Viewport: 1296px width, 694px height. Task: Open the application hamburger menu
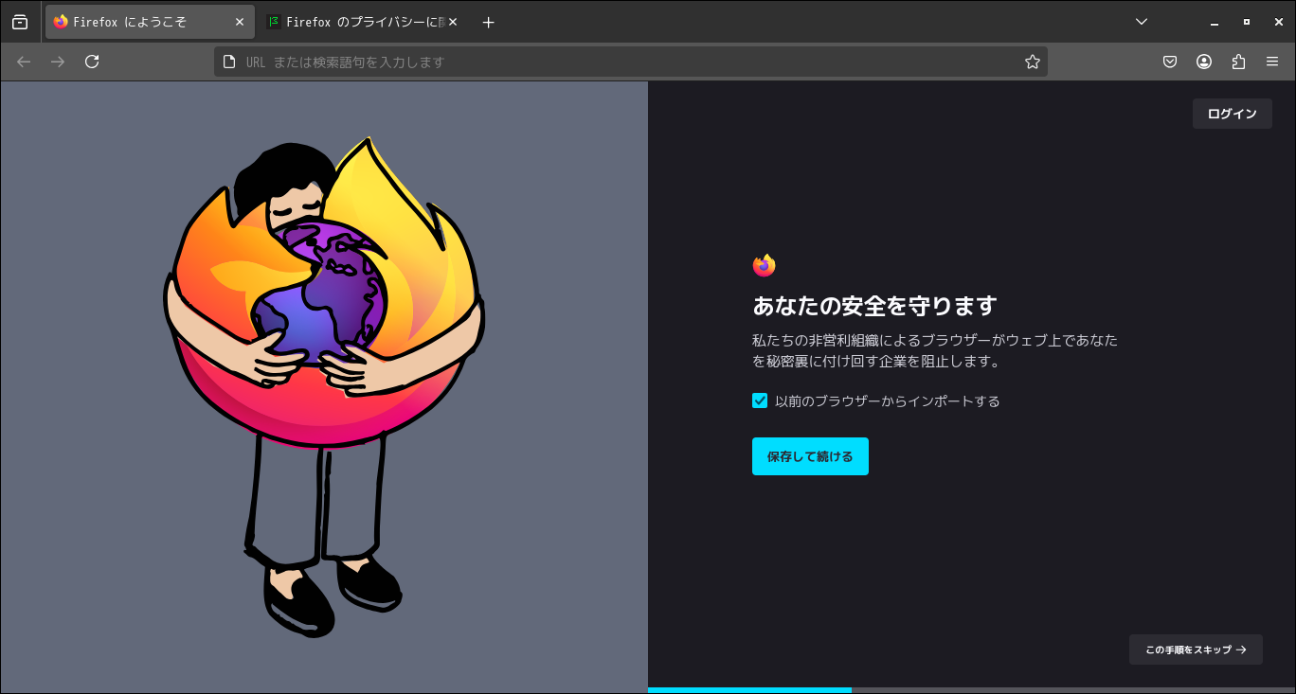coord(1272,62)
